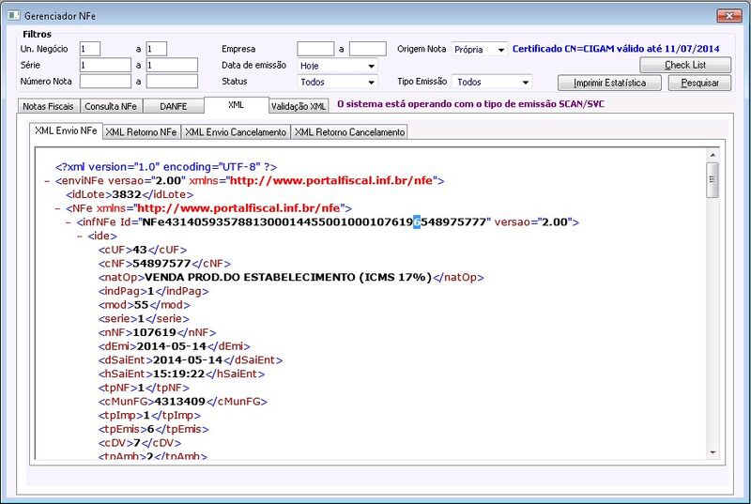Open the Tipo Emissão dropdown
Screen dimensions: 751x504
coord(526,82)
